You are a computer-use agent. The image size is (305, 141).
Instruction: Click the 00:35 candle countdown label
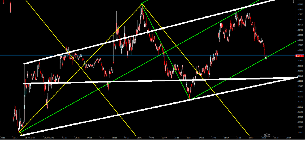point(267,135)
